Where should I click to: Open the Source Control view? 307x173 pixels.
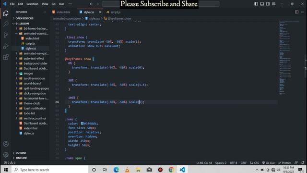[6, 35]
